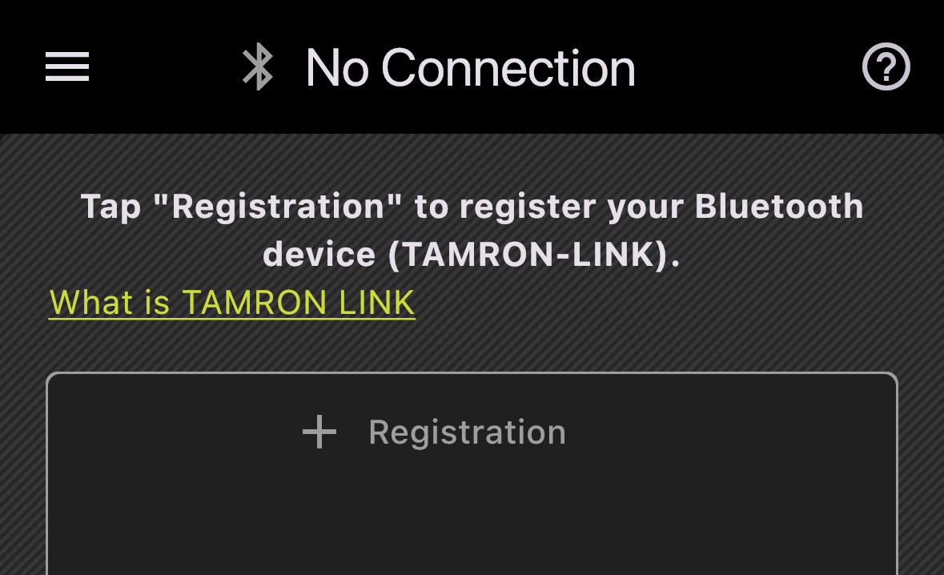Tap the Bluetooth symbol beside No Connection
This screenshot has width=944, height=575.
click(x=258, y=67)
